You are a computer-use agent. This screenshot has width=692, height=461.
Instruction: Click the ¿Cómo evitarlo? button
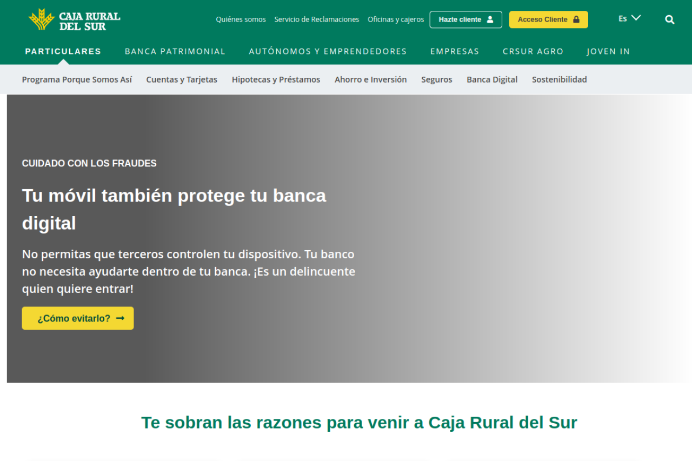[78, 318]
